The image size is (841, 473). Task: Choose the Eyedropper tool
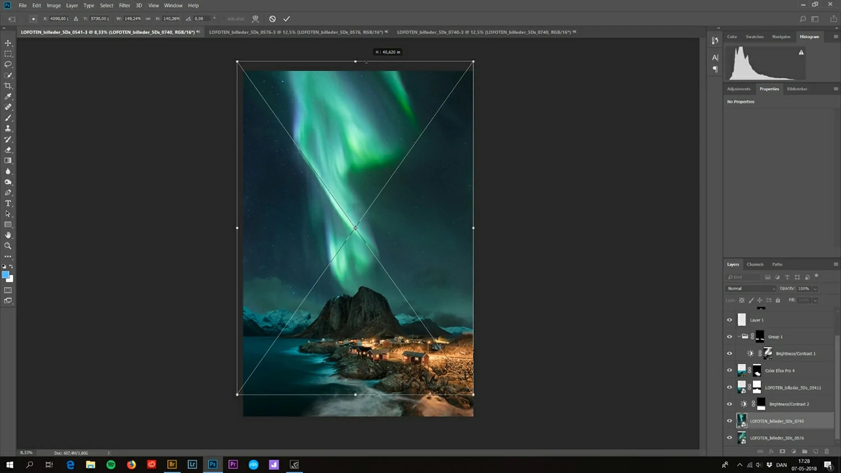8,96
